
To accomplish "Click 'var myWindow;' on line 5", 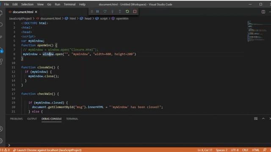I will tap(33, 41).
